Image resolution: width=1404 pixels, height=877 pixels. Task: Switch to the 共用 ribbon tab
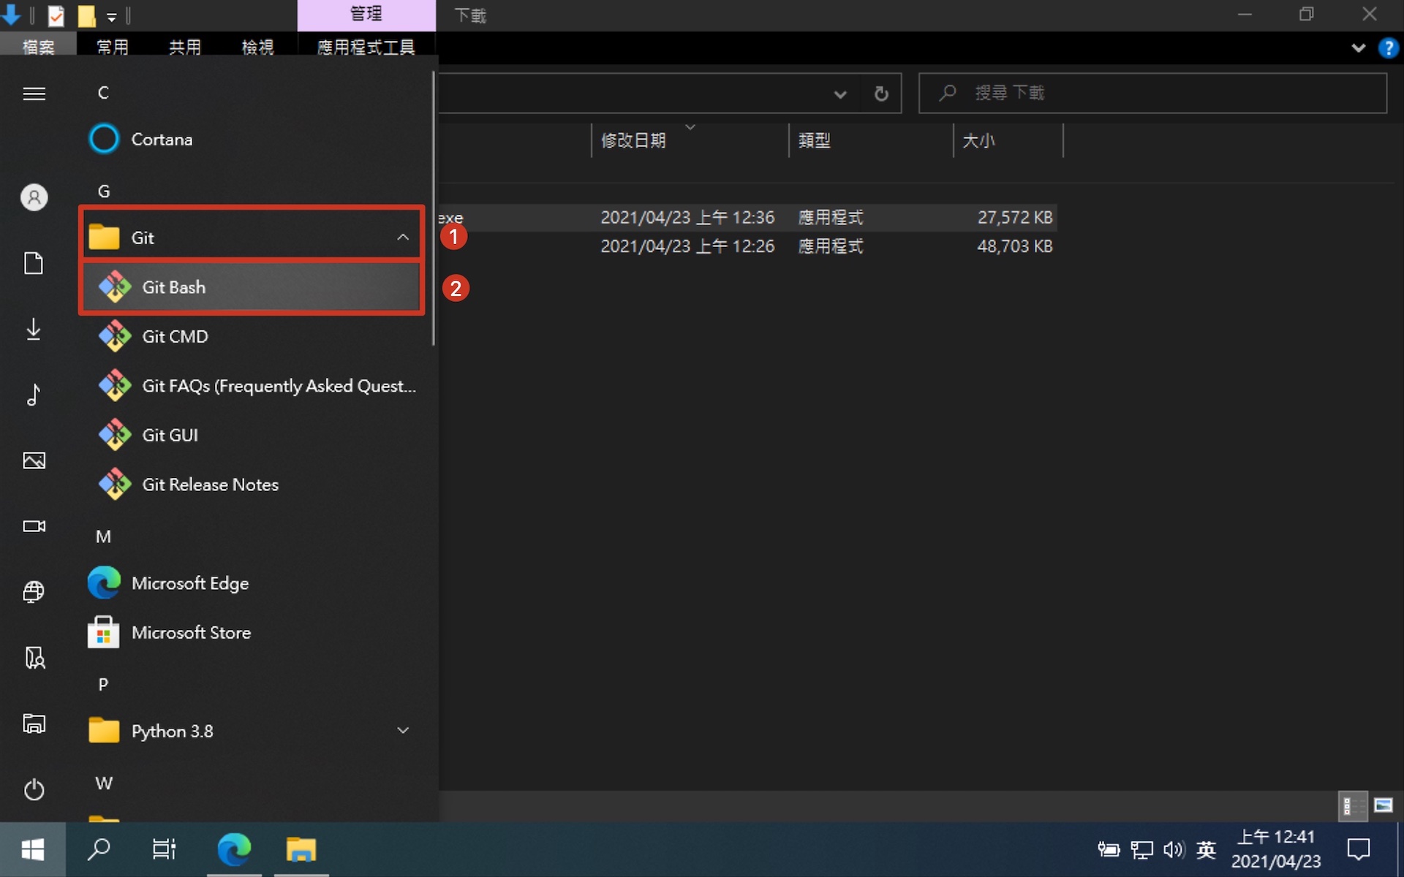tap(184, 47)
